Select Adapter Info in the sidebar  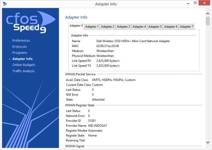23,59
